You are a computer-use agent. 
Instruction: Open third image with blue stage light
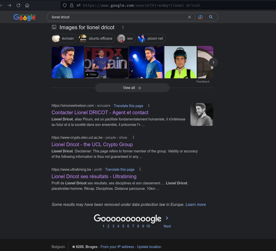146,62
